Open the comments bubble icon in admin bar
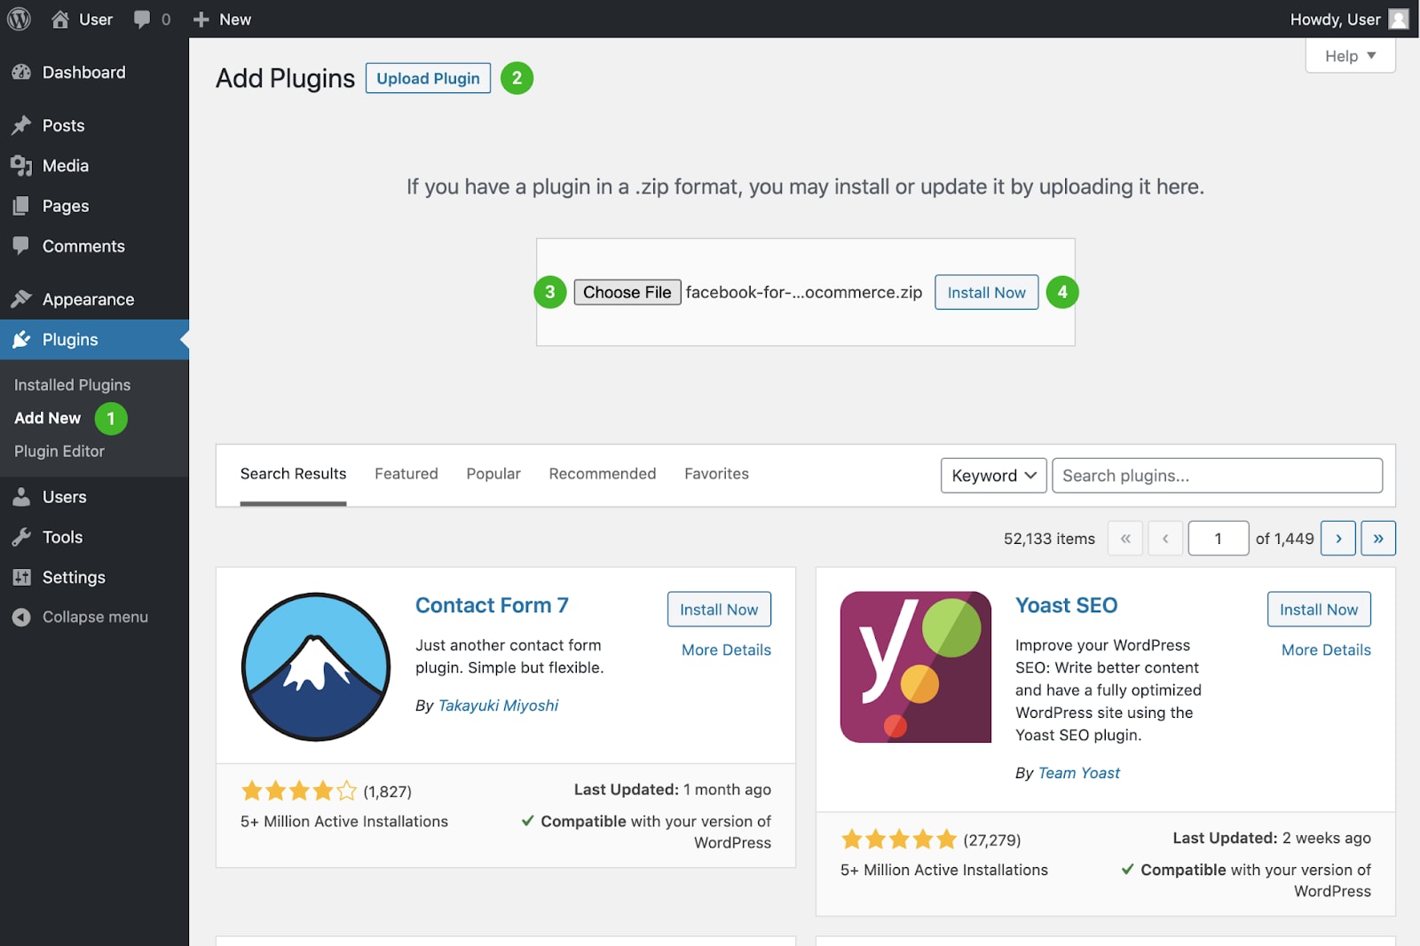 coord(142,20)
